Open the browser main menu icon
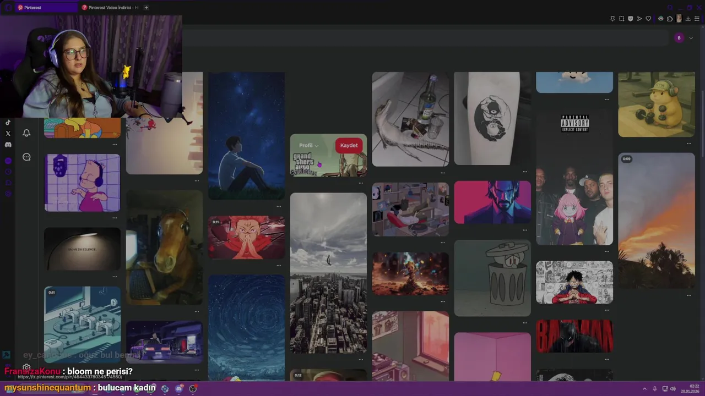The height and width of the screenshot is (396, 705). [697, 19]
